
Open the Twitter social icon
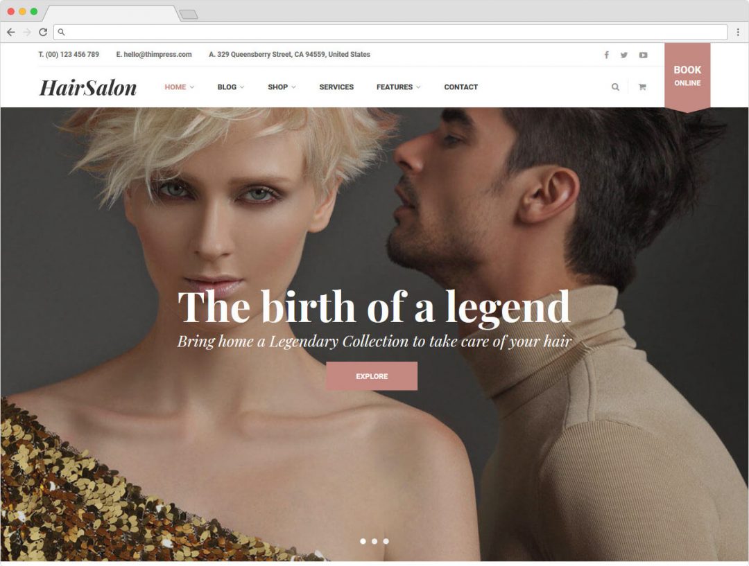click(x=624, y=55)
